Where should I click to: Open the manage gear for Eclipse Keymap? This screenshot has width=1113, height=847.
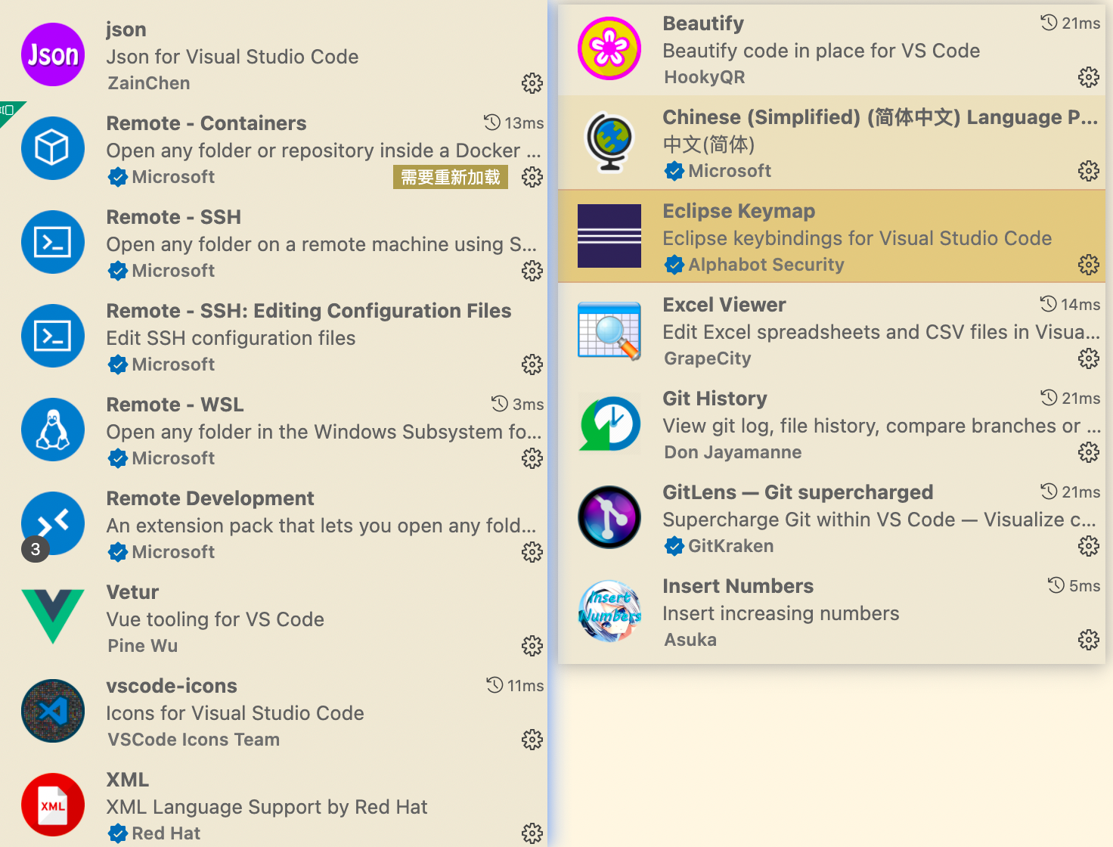[x=1089, y=265]
